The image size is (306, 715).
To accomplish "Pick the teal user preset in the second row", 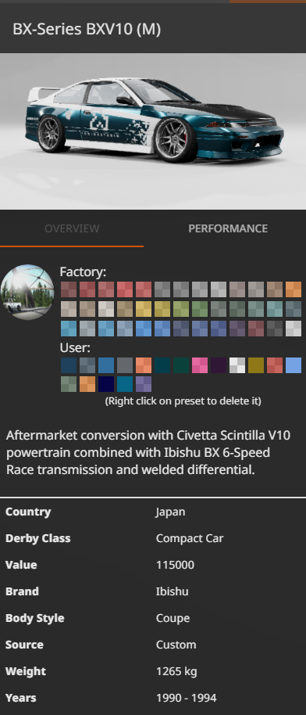I will (x=125, y=384).
